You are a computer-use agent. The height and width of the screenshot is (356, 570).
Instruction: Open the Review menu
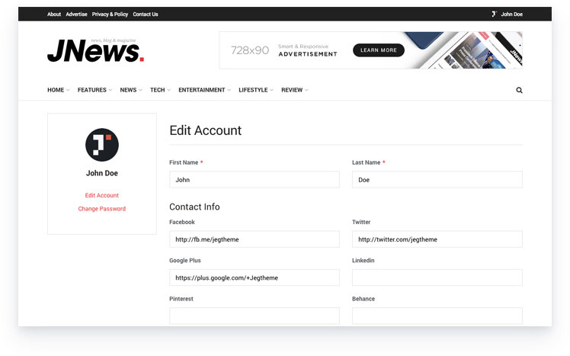coord(294,90)
